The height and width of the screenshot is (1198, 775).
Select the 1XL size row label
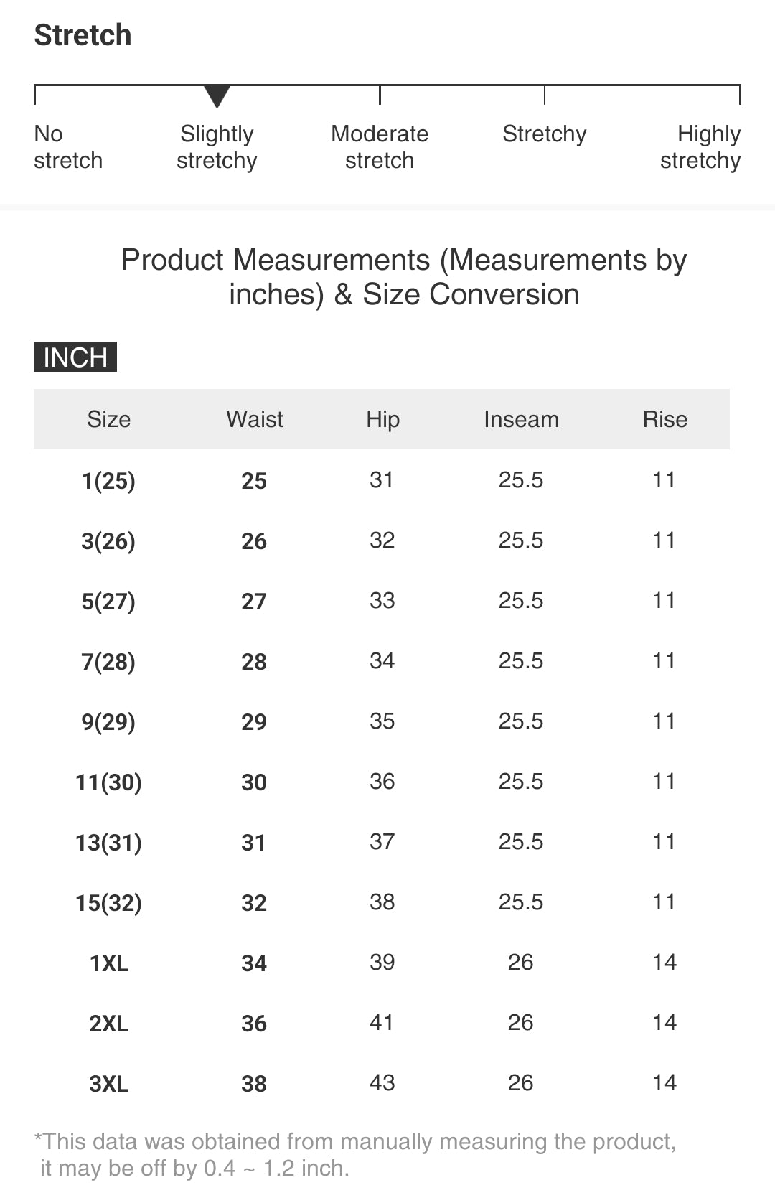click(108, 963)
